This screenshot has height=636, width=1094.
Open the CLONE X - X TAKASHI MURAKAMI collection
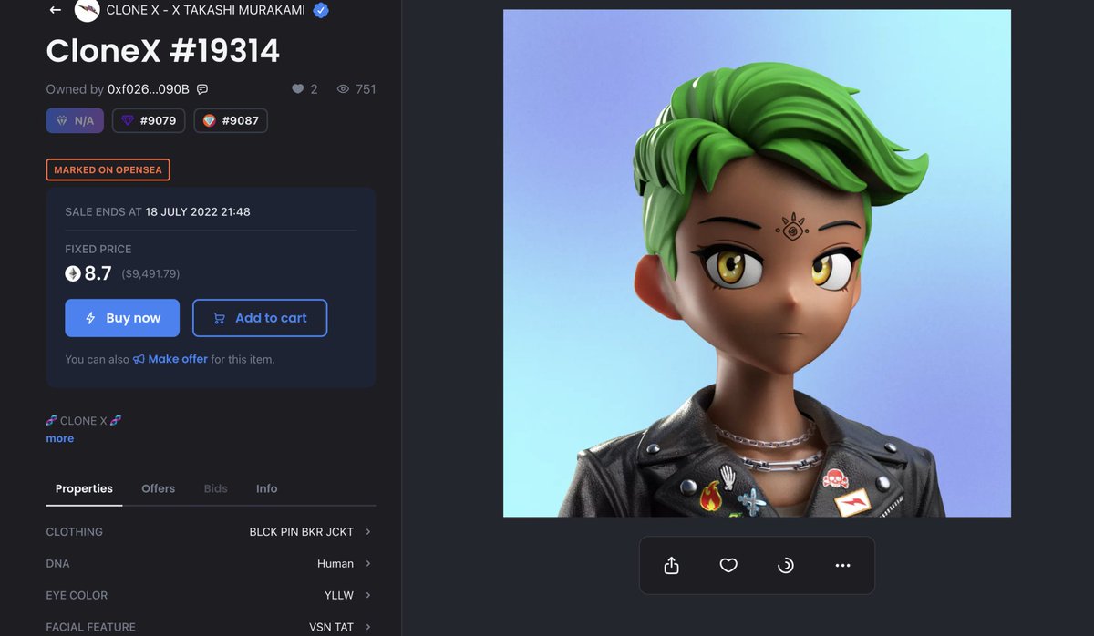point(206,10)
